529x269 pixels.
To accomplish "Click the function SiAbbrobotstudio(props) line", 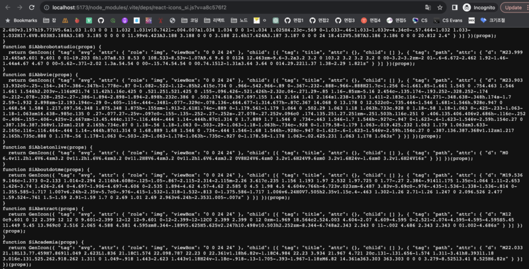I will click(x=52, y=46).
